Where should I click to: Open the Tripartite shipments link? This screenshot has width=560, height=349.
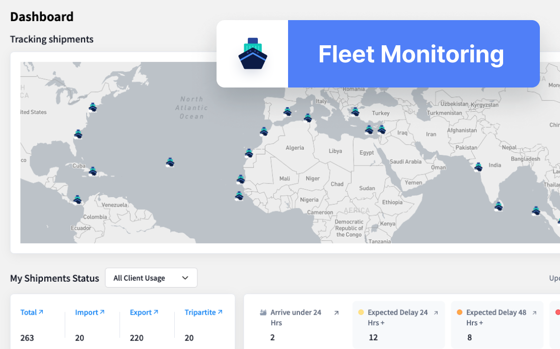203,312
